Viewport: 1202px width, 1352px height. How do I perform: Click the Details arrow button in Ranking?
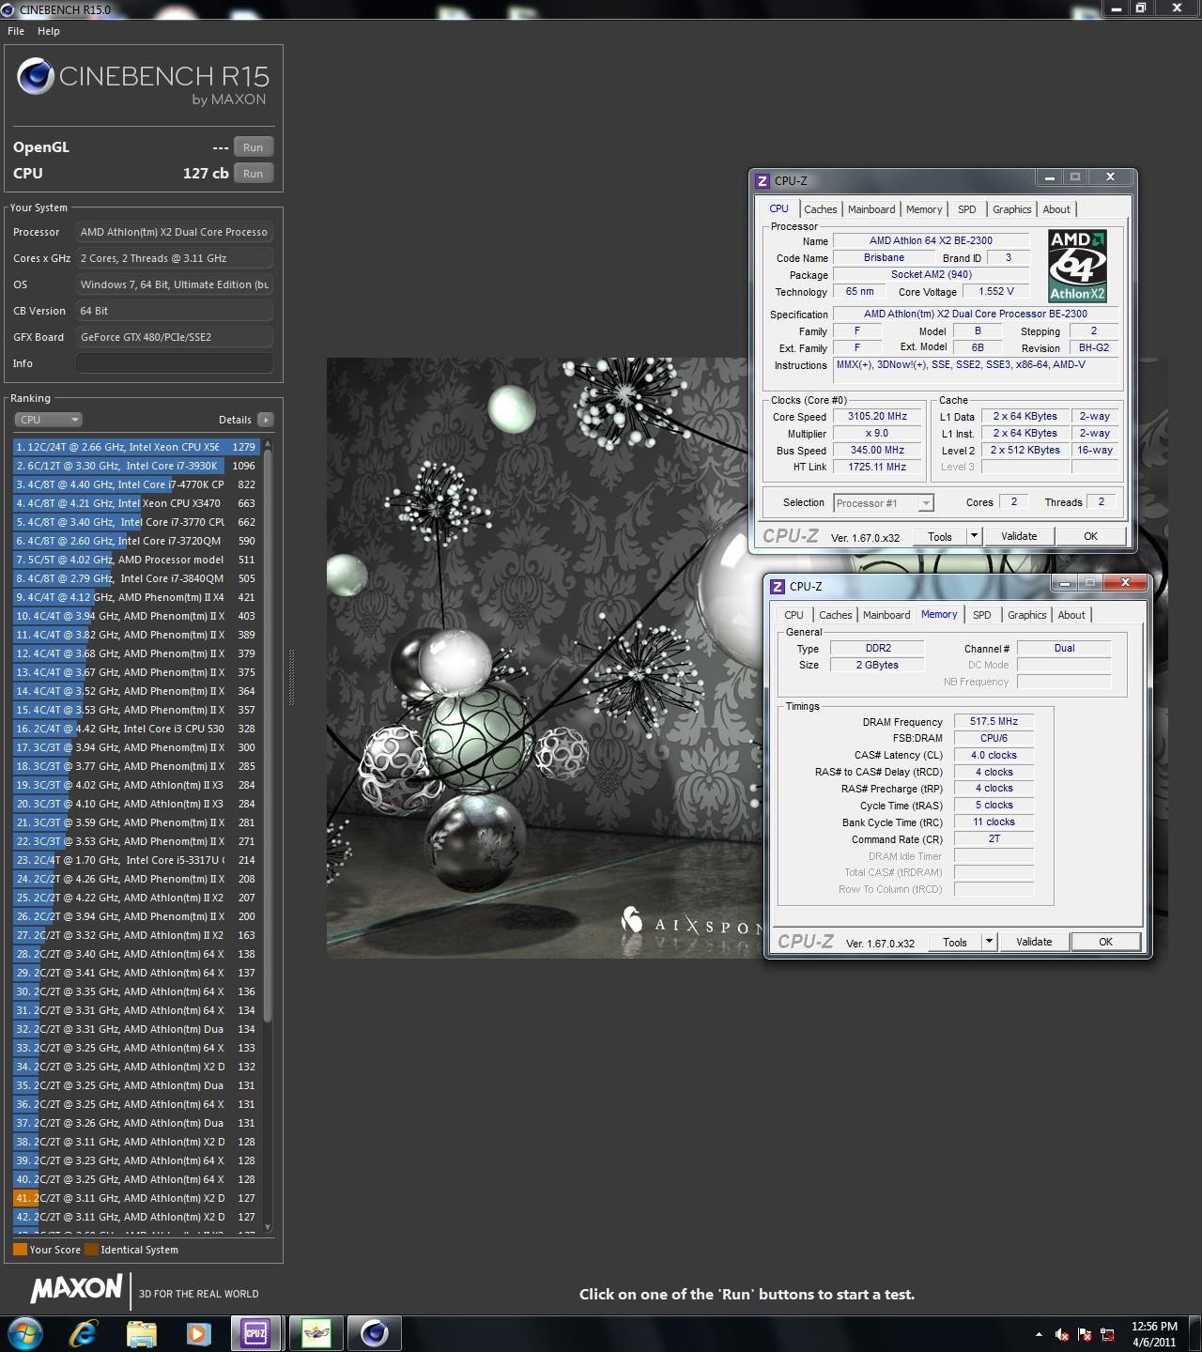(x=266, y=420)
